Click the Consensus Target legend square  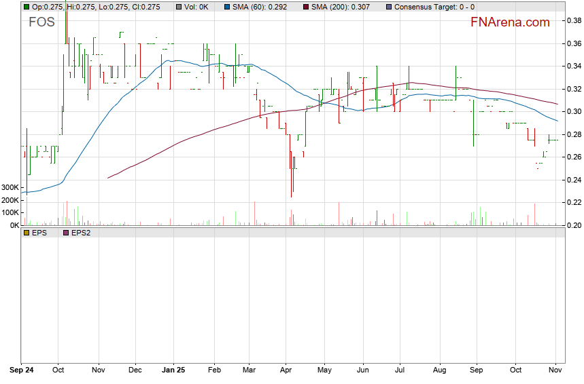tap(388, 7)
